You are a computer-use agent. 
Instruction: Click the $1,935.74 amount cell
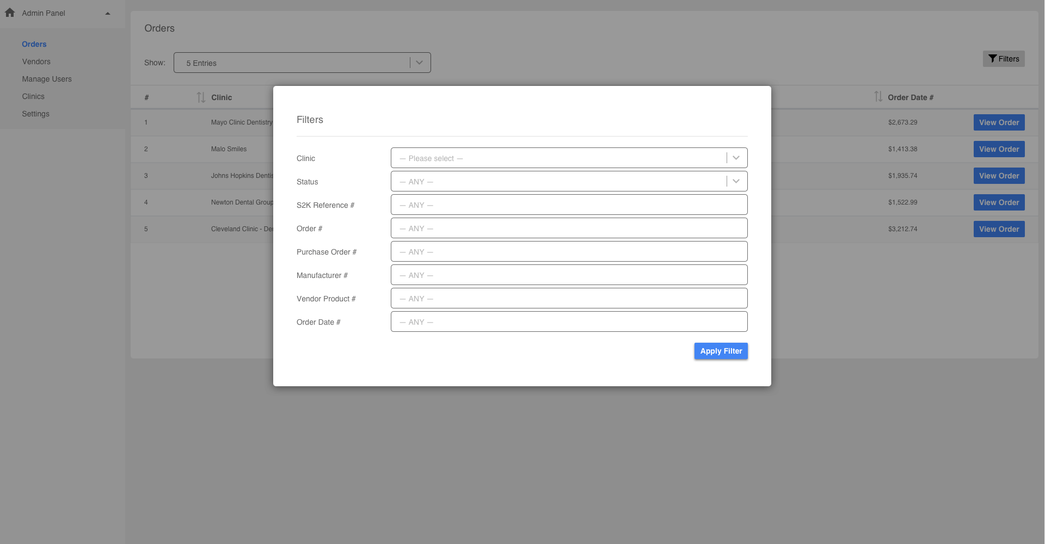(x=902, y=176)
